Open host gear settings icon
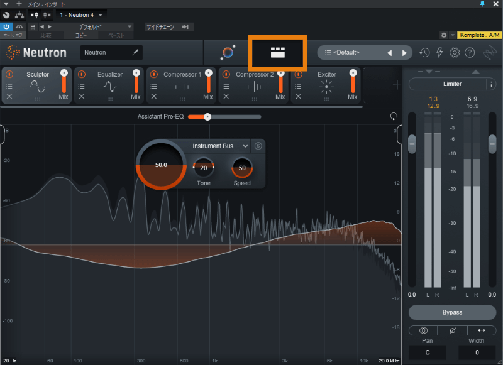503x365 pixels. tap(444, 35)
